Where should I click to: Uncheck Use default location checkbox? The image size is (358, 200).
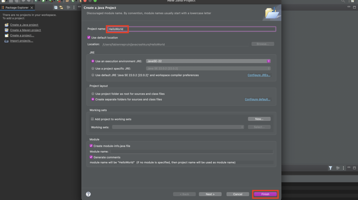(x=89, y=38)
